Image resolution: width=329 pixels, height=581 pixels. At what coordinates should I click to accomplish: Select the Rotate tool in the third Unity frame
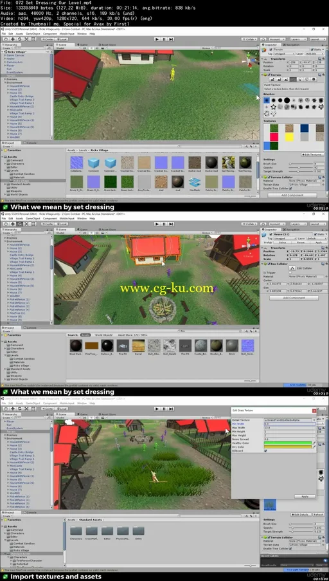pyautogui.click(x=20, y=409)
